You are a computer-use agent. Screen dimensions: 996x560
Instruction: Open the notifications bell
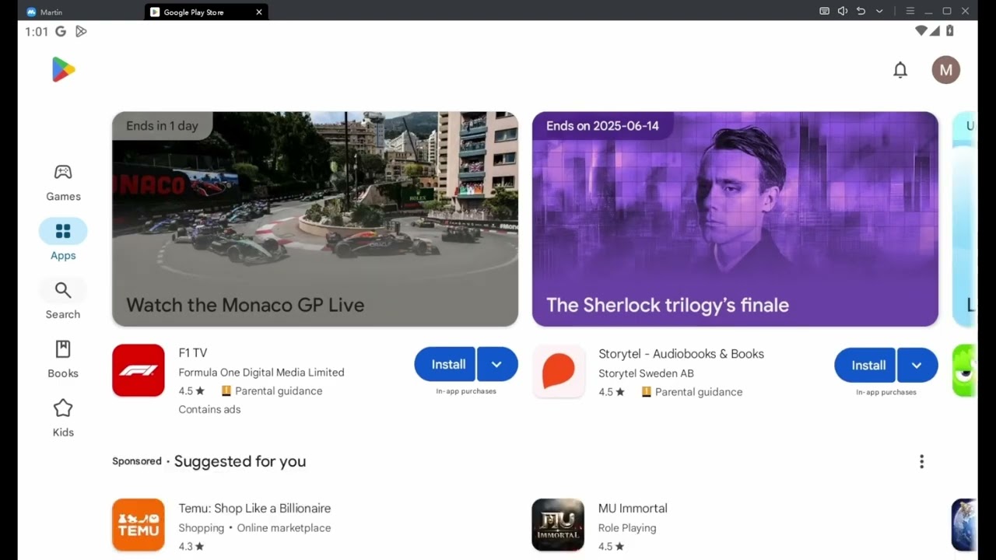click(900, 70)
